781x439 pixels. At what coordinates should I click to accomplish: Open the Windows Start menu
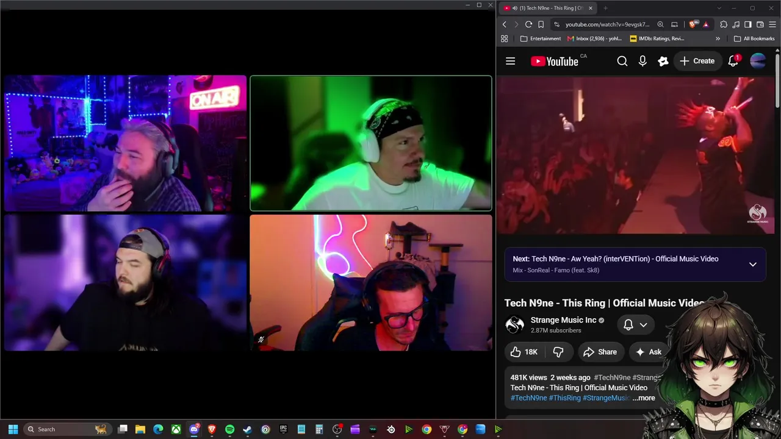13,429
